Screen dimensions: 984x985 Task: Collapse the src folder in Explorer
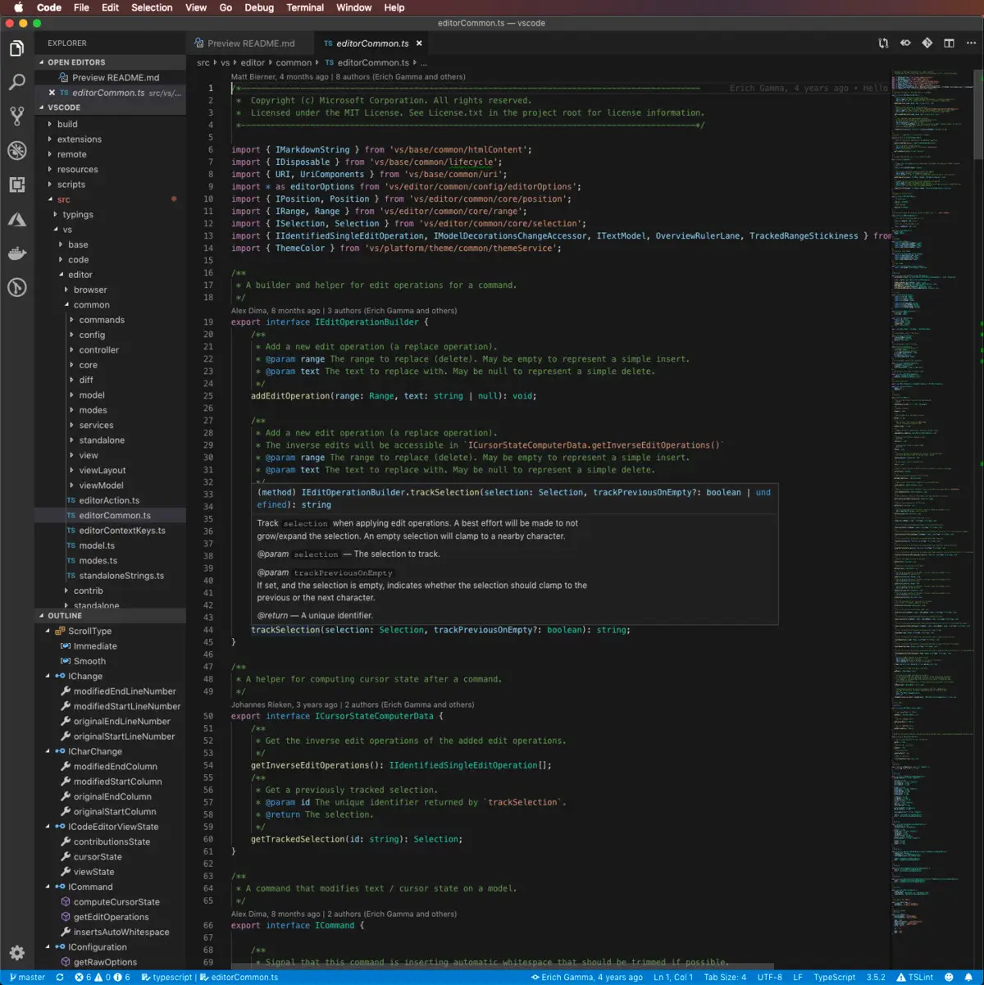[x=110, y=199]
